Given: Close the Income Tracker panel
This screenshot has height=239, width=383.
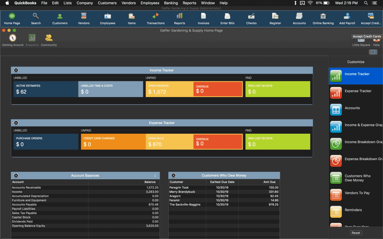Looking at the screenshot, I should (16, 70).
